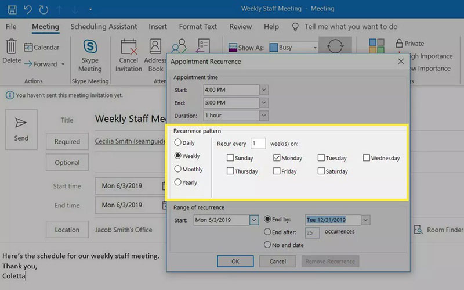The height and width of the screenshot is (290, 464).
Task: Open the Scheduling Assistant tab
Action: point(104,27)
